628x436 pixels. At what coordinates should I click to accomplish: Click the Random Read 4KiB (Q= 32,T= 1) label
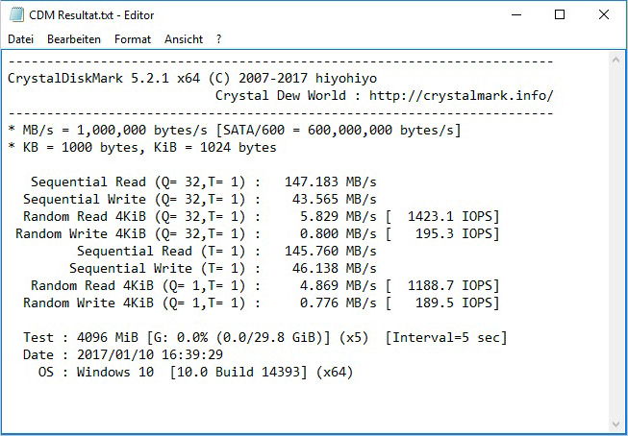(x=135, y=216)
